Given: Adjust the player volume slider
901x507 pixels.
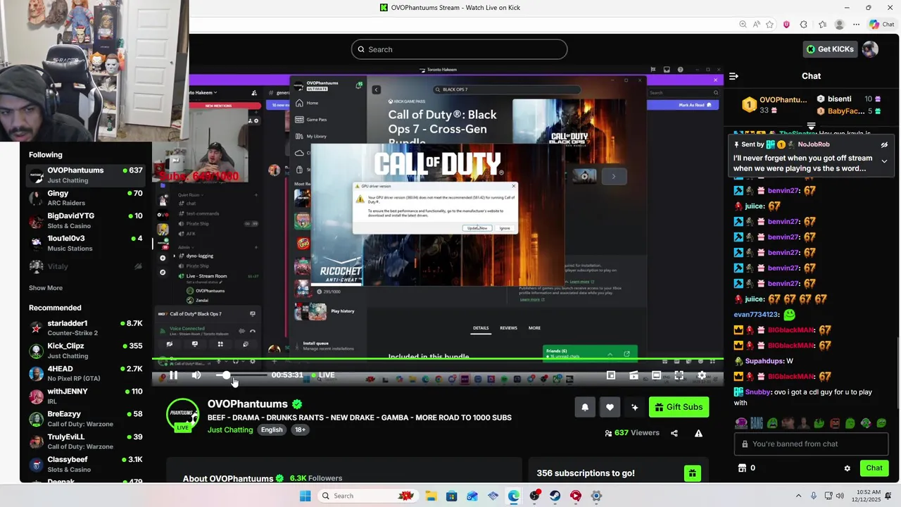Looking at the screenshot, I should tap(241, 375).
